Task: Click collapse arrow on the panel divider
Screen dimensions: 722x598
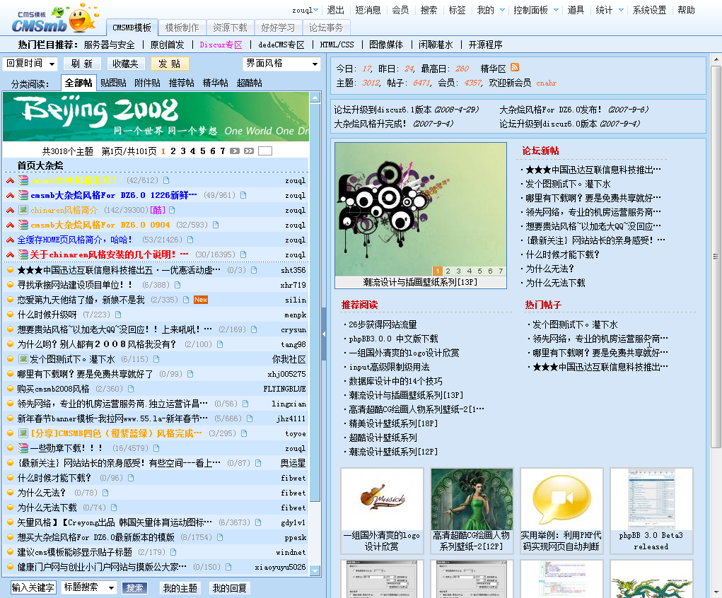Action: tap(324, 334)
